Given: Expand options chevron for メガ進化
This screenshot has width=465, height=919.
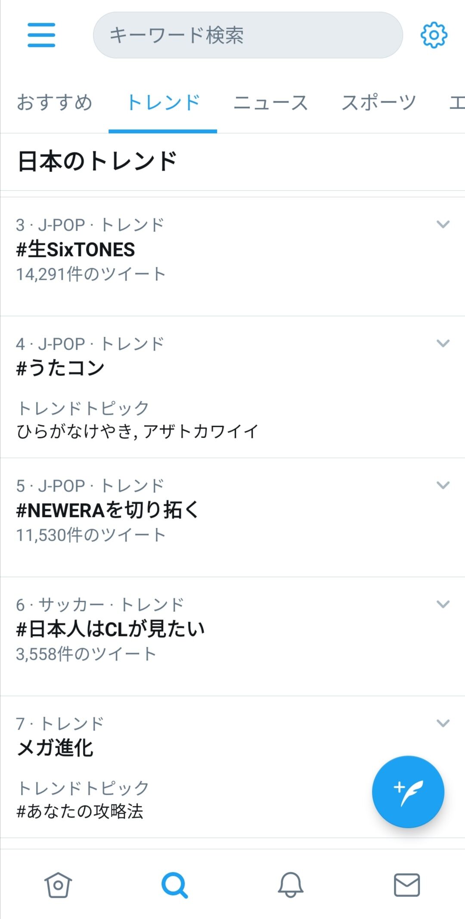Looking at the screenshot, I should (443, 723).
